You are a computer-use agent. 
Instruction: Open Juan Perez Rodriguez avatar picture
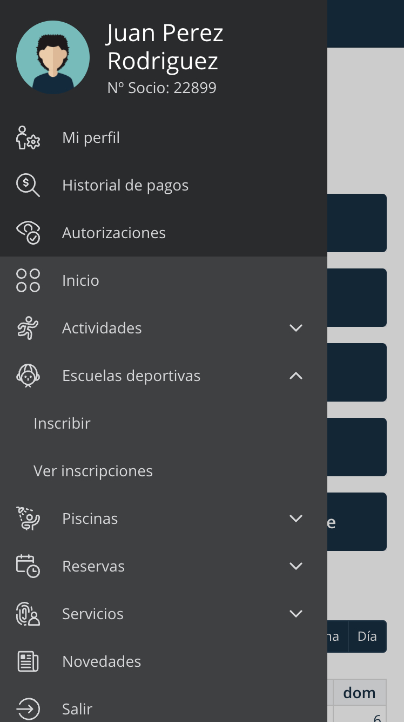[53, 57]
